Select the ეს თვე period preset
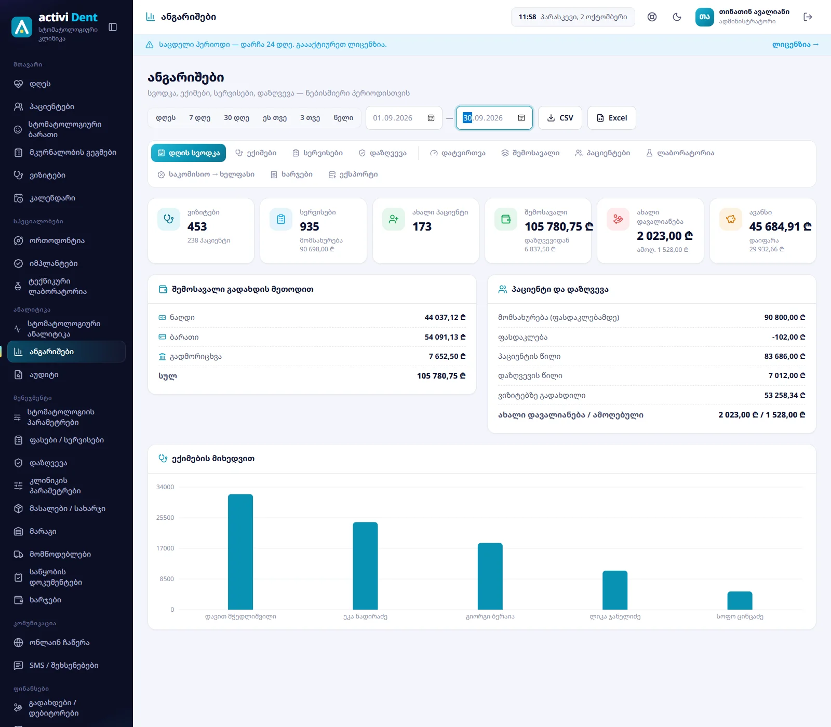 [275, 118]
